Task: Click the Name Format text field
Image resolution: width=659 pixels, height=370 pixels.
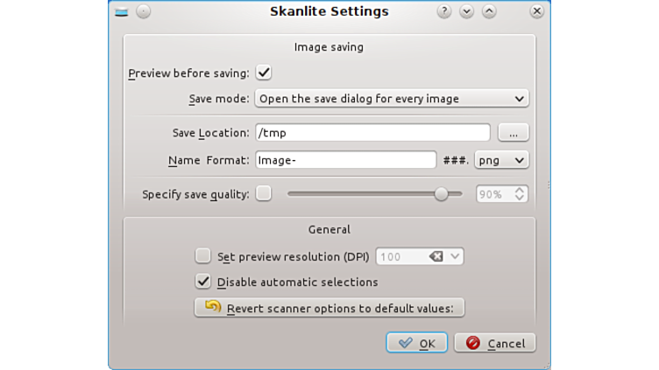Action: 345,160
